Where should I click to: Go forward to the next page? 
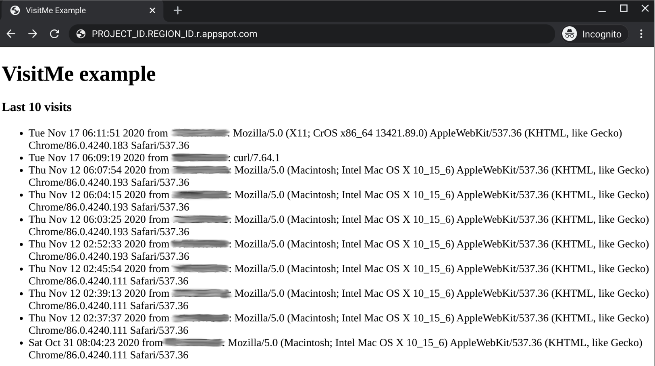33,34
